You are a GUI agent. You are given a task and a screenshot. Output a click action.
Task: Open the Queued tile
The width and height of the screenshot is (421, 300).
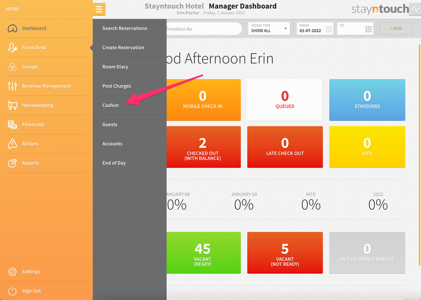point(285,100)
